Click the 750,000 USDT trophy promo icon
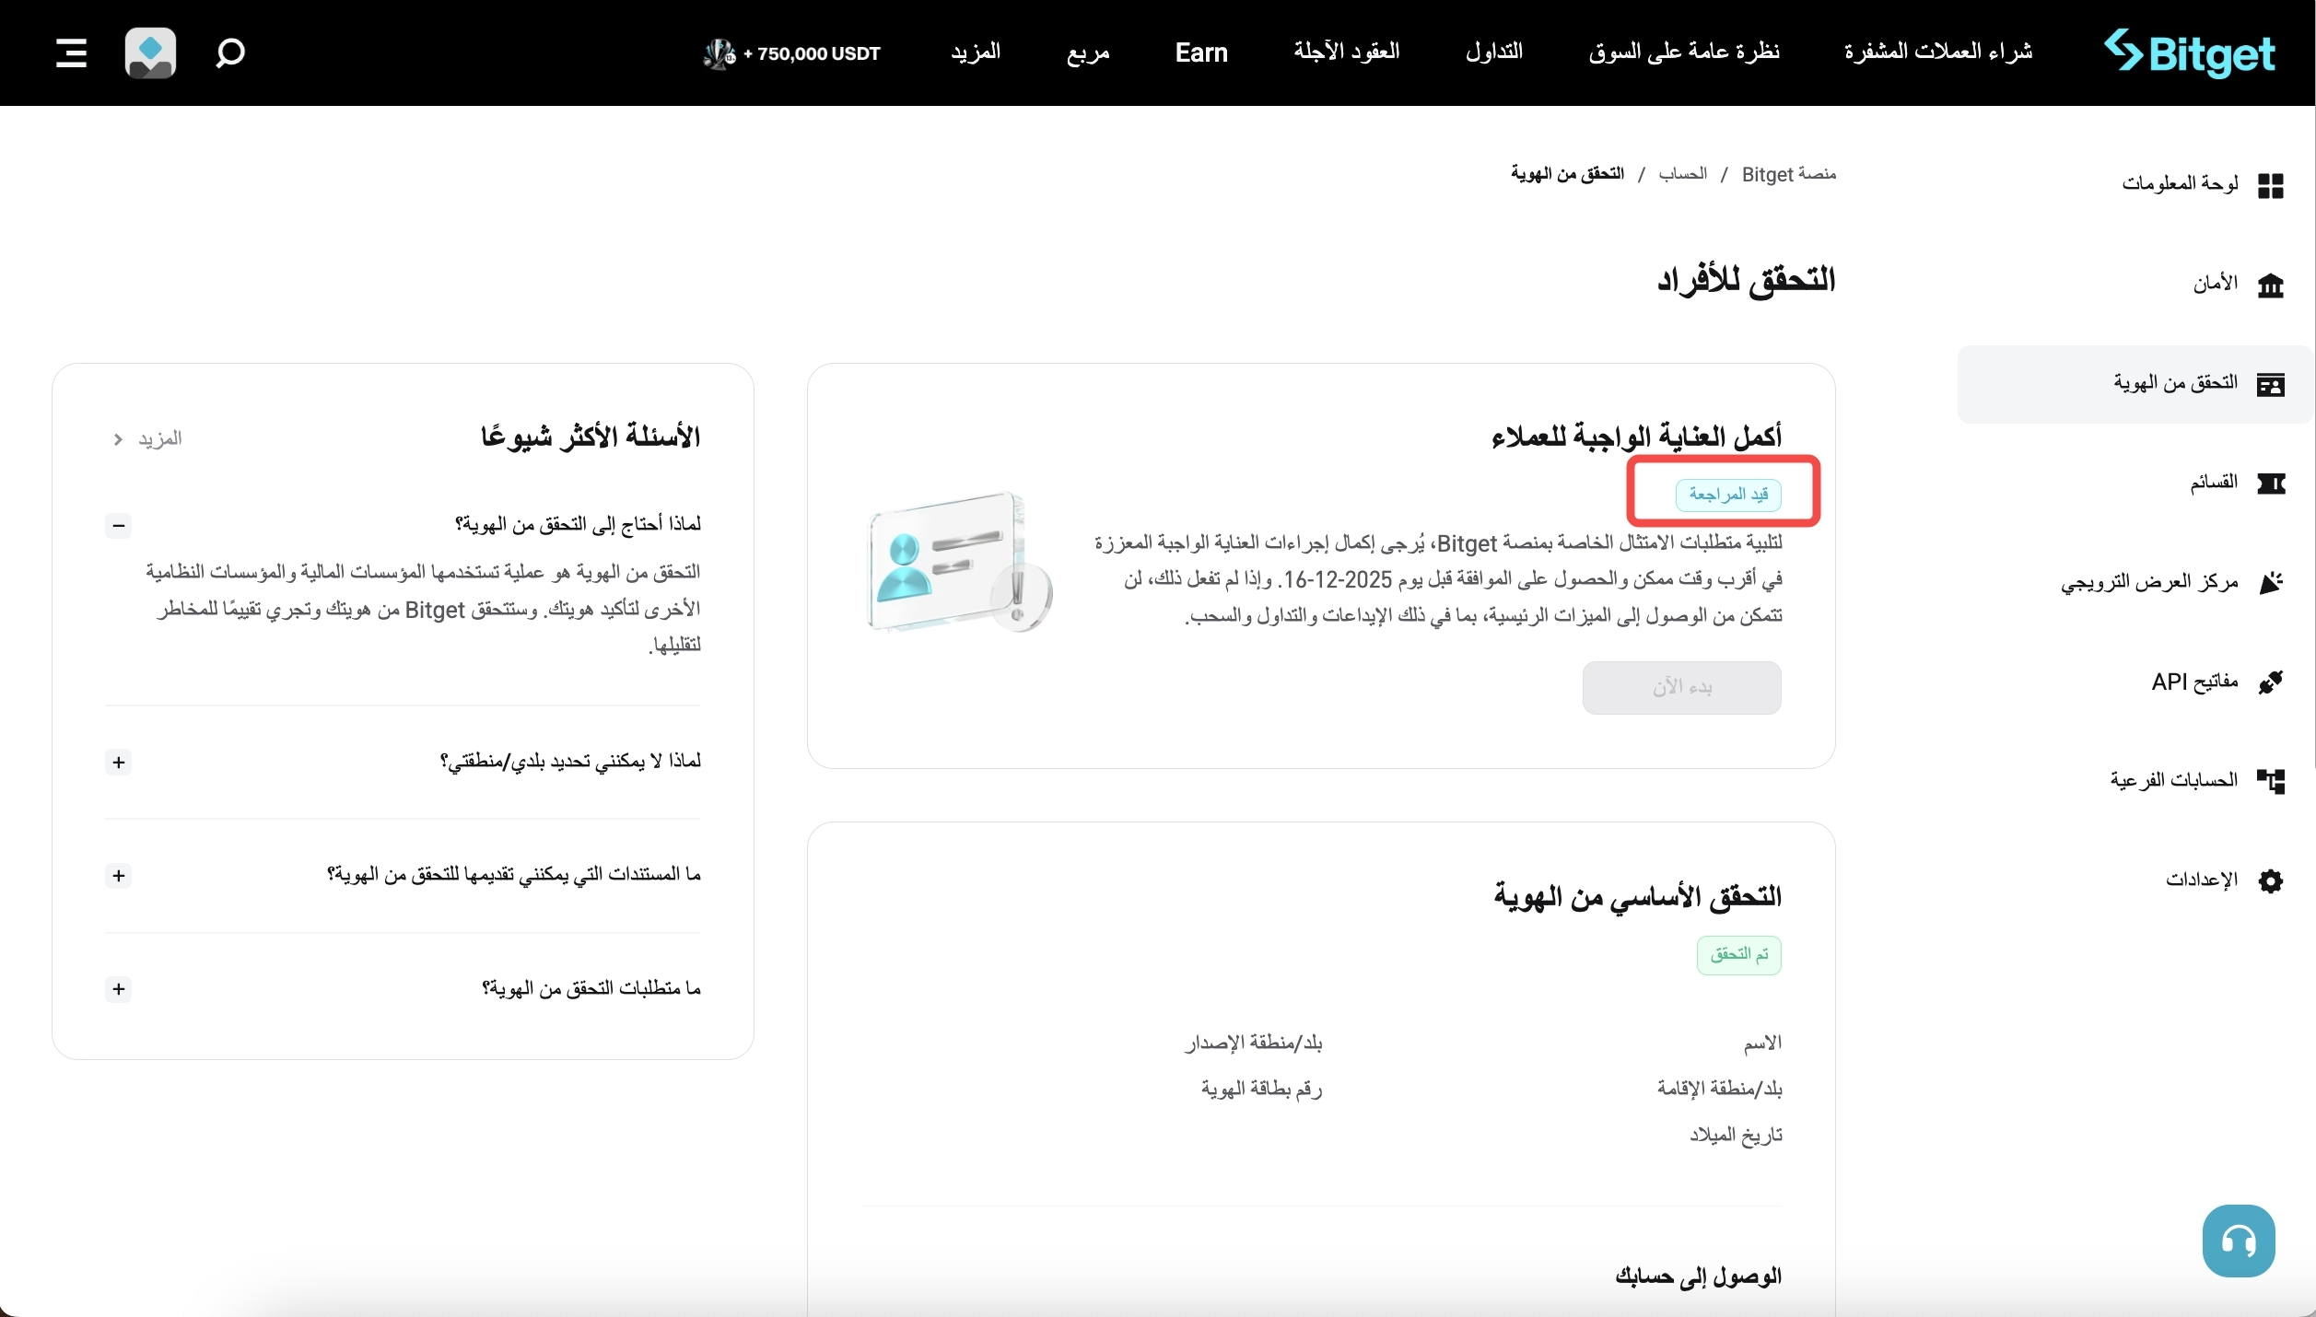This screenshot has width=2316, height=1317. [718, 54]
